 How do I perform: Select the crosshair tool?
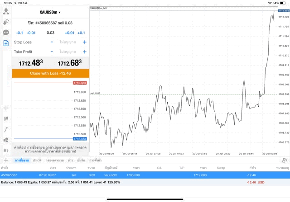coord(6,108)
